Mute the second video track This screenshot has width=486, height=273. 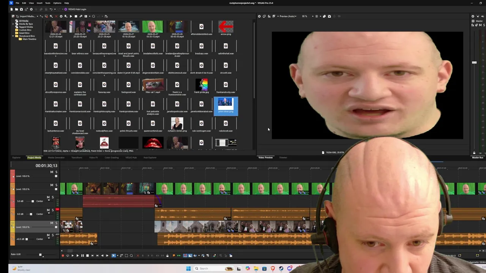pos(52,185)
